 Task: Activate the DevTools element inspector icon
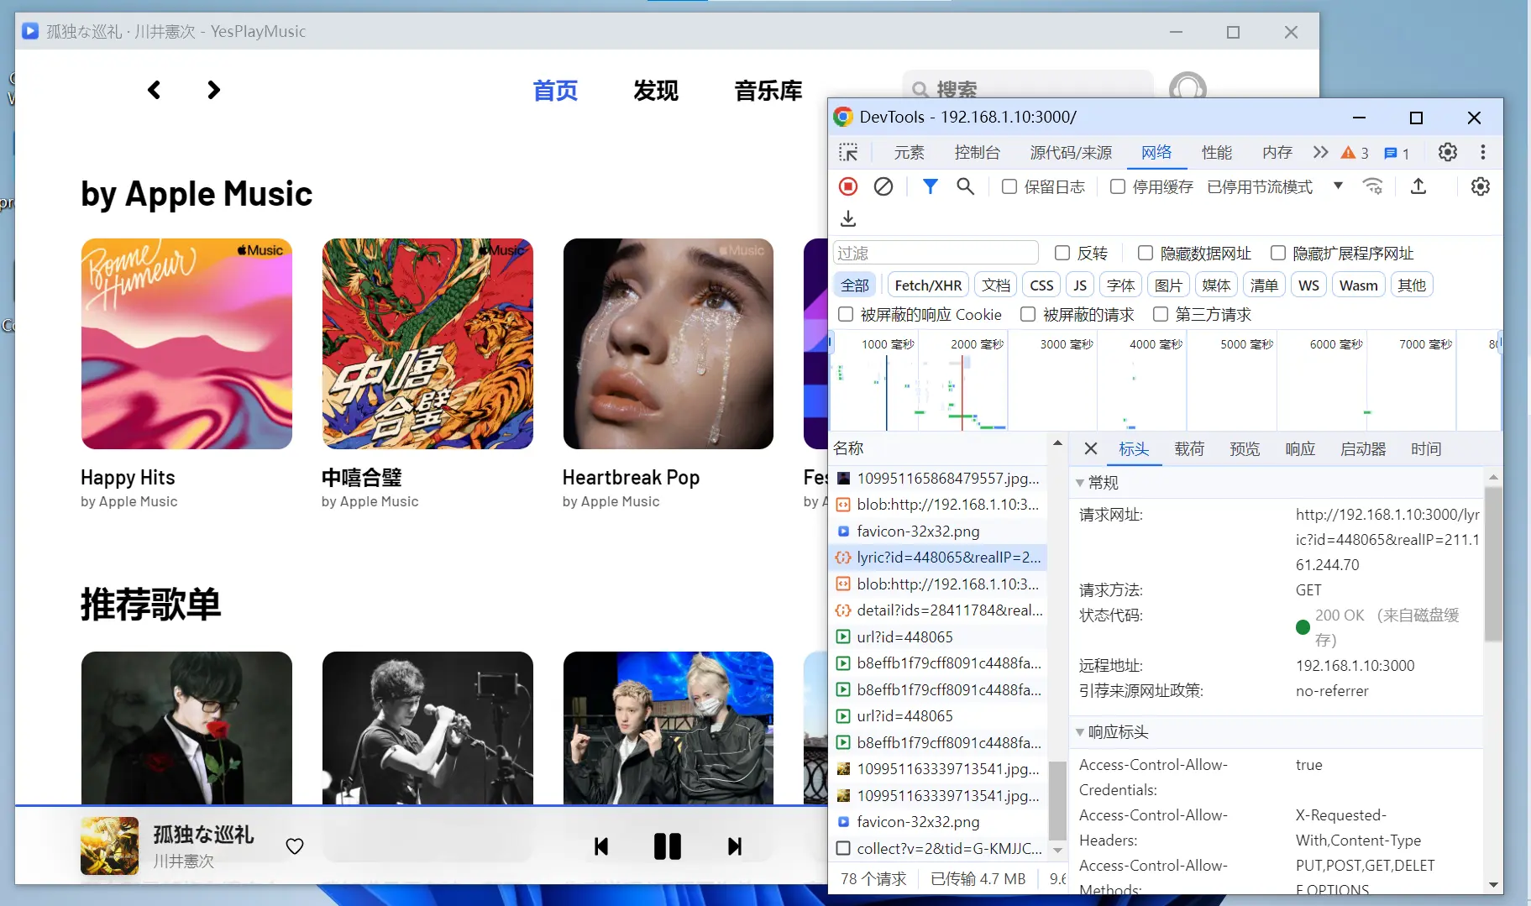click(848, 152)
